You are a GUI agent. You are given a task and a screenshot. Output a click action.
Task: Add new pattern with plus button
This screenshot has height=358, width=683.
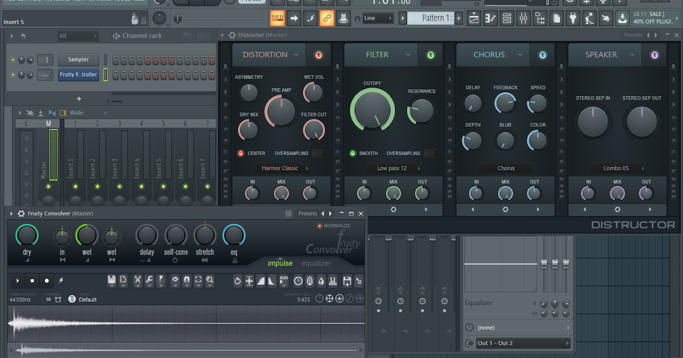click(459, 18)
